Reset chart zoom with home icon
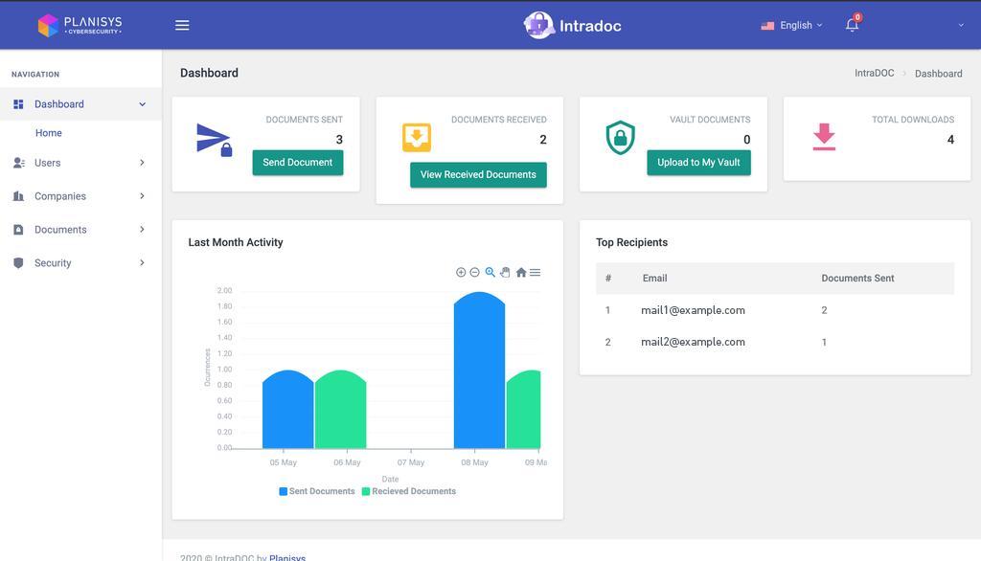This screenshot has height=561, width=981. (521, 273)
